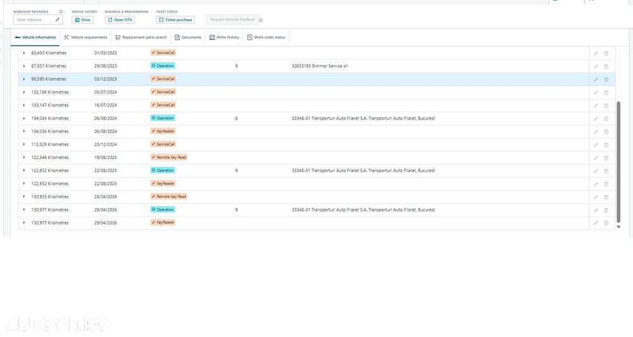Viewport: 633px width, 337px height.
Task: Delete the 130,925 Kilometres entry
Action: click(x=606, y=197)
